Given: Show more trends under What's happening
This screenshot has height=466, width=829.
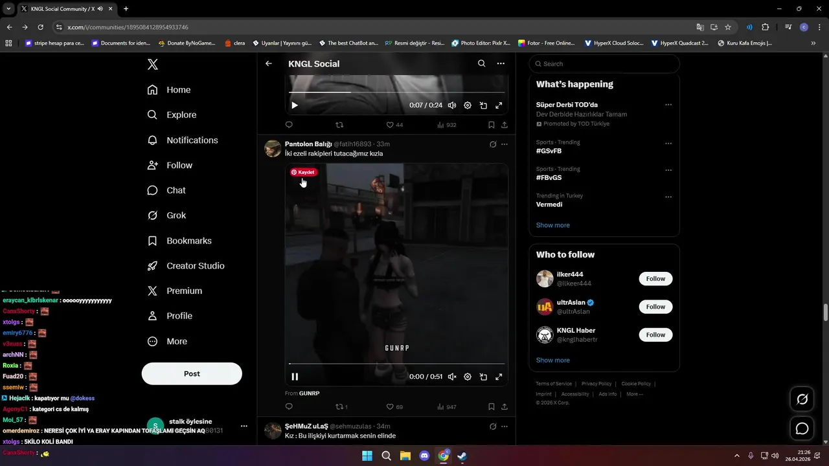Looking at the screenshot, I should (553, 225).
